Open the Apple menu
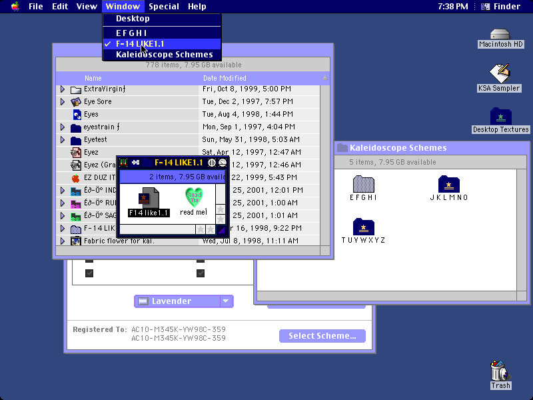Screen dimensions: 533x400 point(15,7)
